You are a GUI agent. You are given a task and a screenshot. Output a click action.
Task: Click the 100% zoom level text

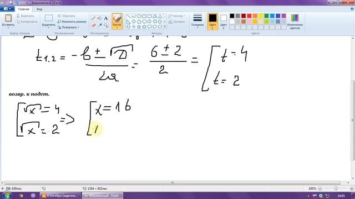click(312, 188)
